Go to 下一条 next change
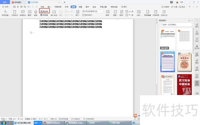The height and width of the screenshot is (125, 200). 129,15
